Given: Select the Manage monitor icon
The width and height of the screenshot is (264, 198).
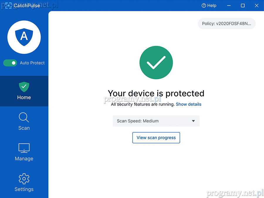Looking at the screenshot, I should click(24, 148).
